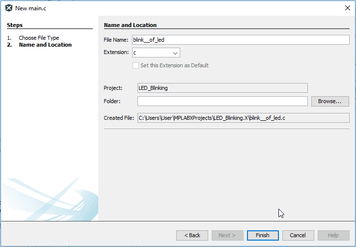Click the Next > button
This screenshot has width=356, height=247.
(227, 235)
